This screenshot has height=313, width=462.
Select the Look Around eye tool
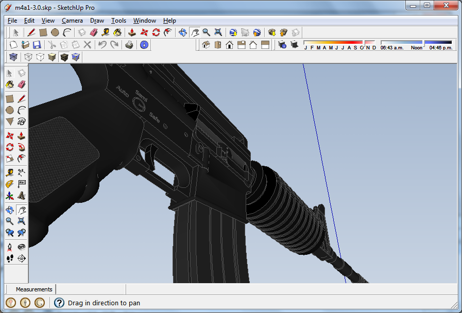point(22,247)
